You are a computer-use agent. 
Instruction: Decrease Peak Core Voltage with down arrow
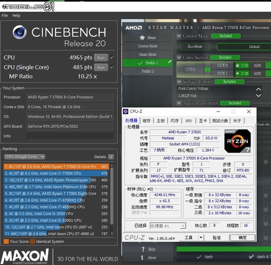[x=258, y=95]
